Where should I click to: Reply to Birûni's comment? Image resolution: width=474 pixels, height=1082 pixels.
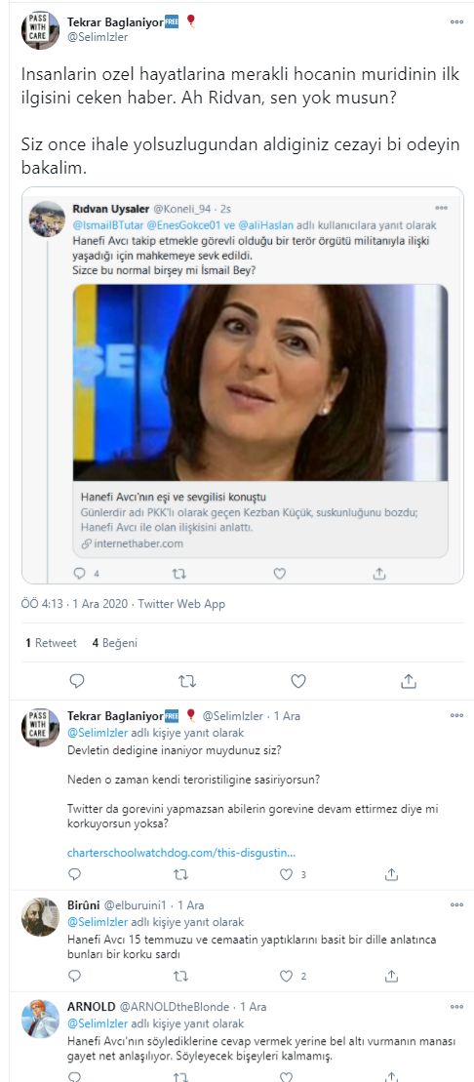(74, 976)
